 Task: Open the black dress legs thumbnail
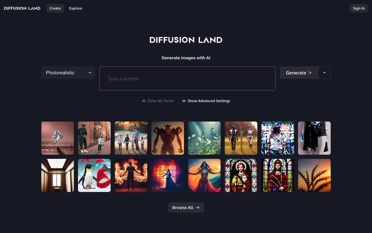[x=314, y=138]
